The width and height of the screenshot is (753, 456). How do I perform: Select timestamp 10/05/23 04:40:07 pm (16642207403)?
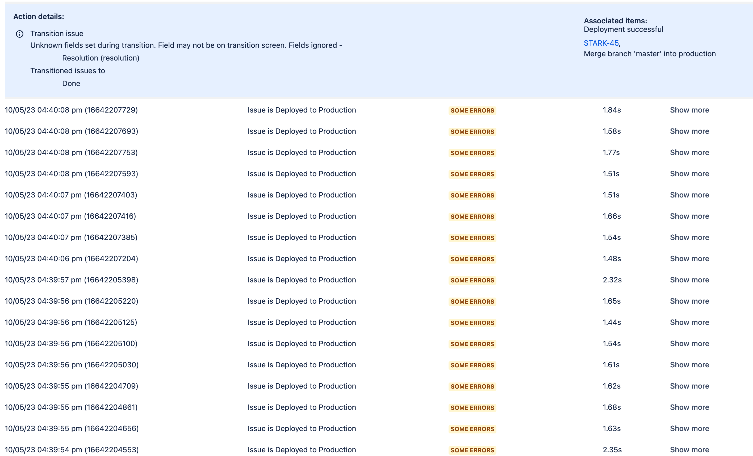pyautogui.click(x=71, y=195)
